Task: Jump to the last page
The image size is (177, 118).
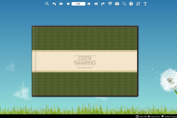Action: pos(96,4)
